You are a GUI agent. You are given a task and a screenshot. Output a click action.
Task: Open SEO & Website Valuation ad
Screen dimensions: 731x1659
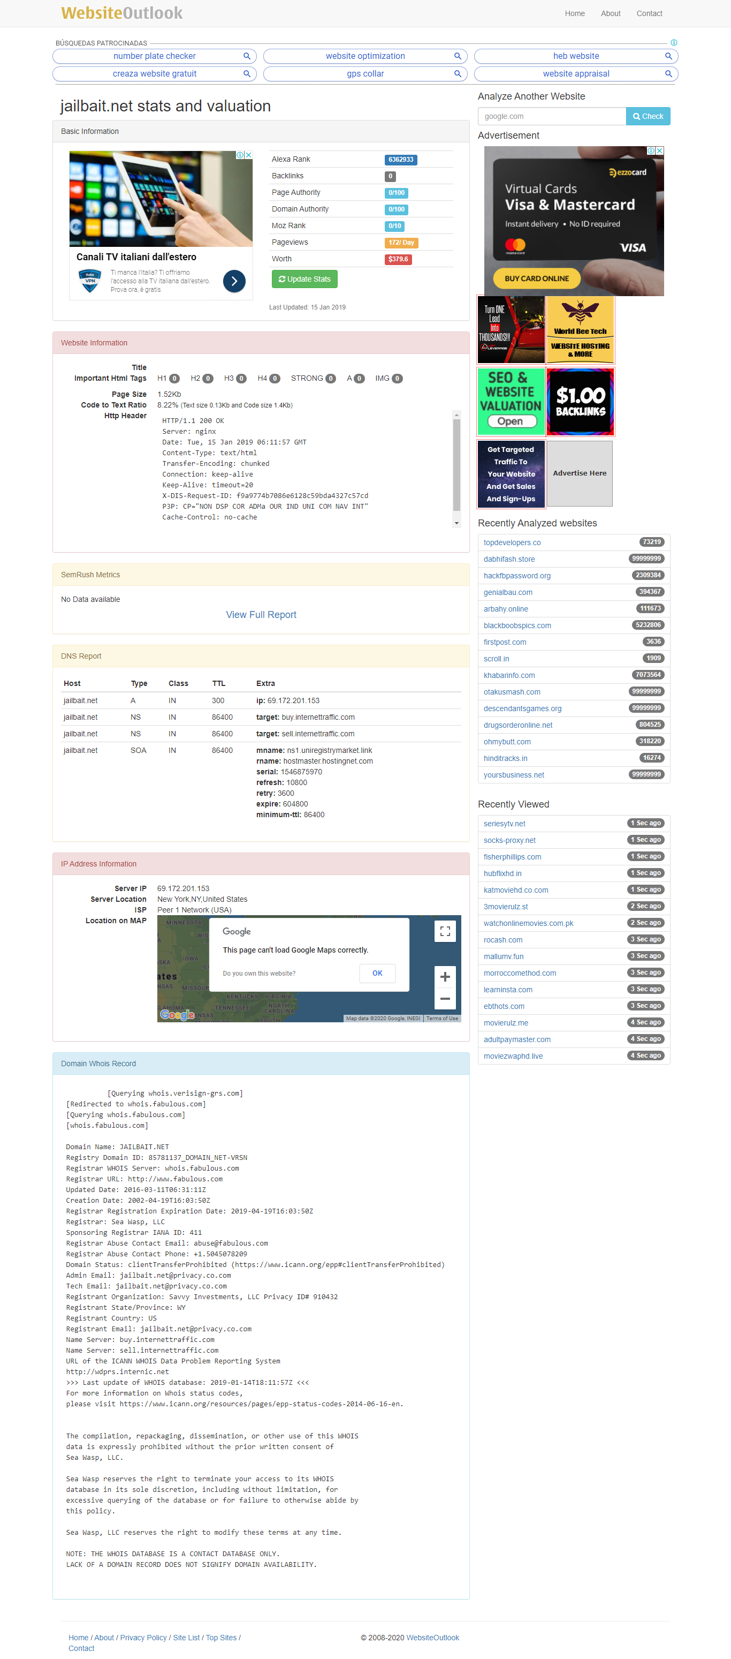point(511,402)
